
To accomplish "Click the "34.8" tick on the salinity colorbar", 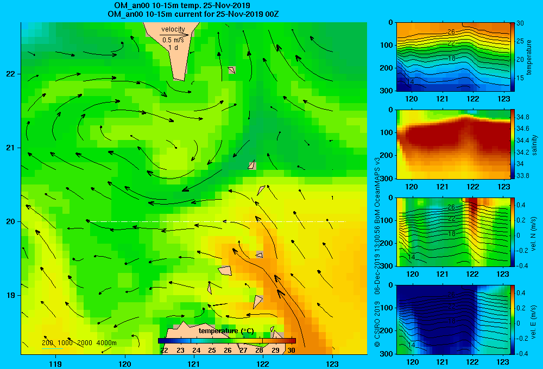I will (523, 117).
